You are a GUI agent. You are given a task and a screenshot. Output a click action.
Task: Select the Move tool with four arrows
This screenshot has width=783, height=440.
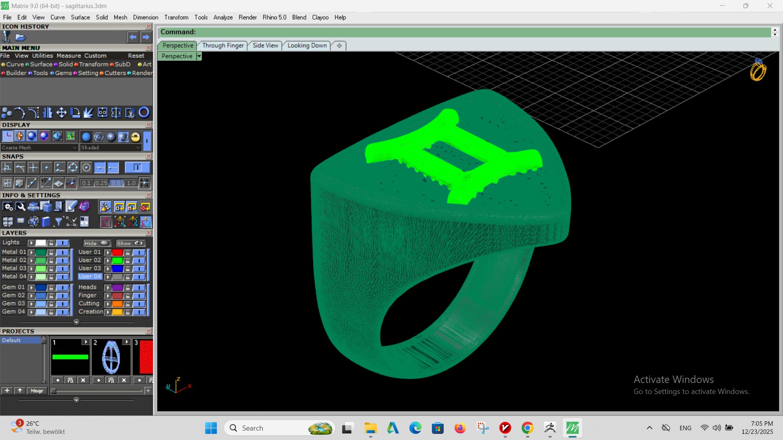[x=62, y=112]
